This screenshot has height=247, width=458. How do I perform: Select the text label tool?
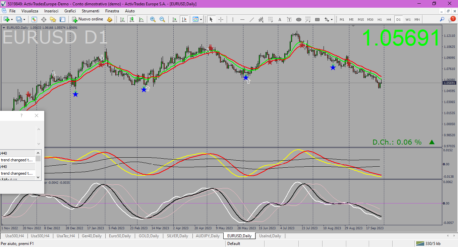tap(289, 19)
